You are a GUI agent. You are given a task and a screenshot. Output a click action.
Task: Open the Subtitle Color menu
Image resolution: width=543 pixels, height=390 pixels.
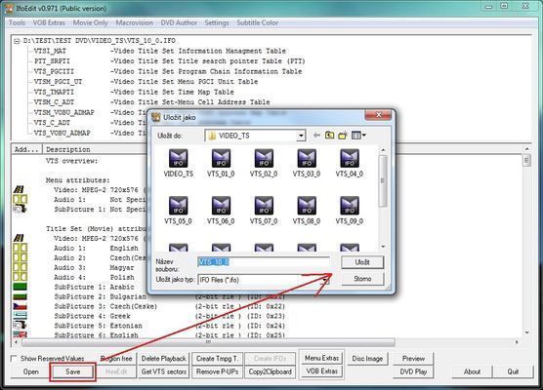[257, 22]
